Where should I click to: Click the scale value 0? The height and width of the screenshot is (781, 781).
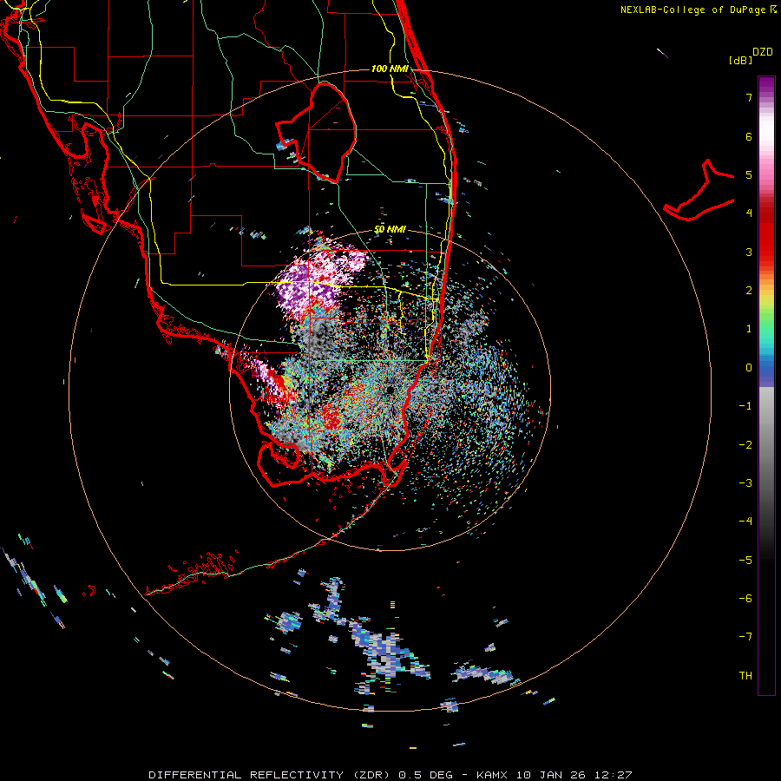[x=749, y=368]
